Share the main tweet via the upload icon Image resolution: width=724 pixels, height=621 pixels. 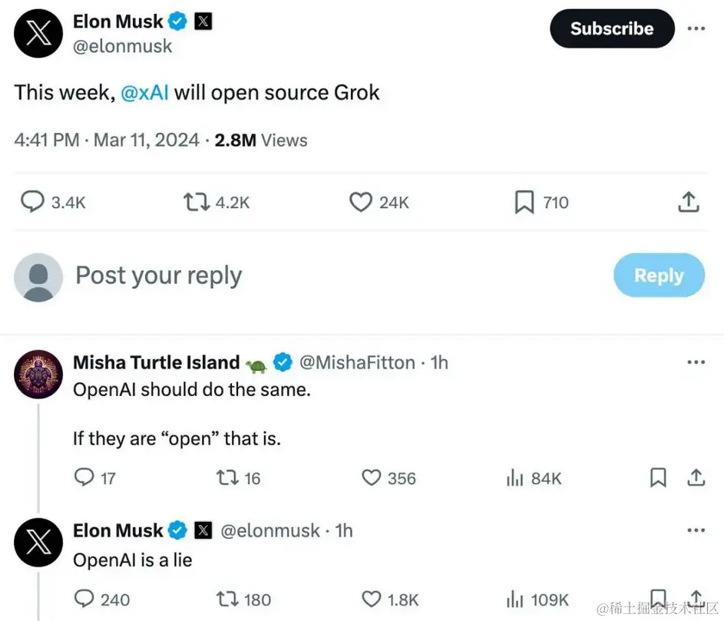coord(689,202)
